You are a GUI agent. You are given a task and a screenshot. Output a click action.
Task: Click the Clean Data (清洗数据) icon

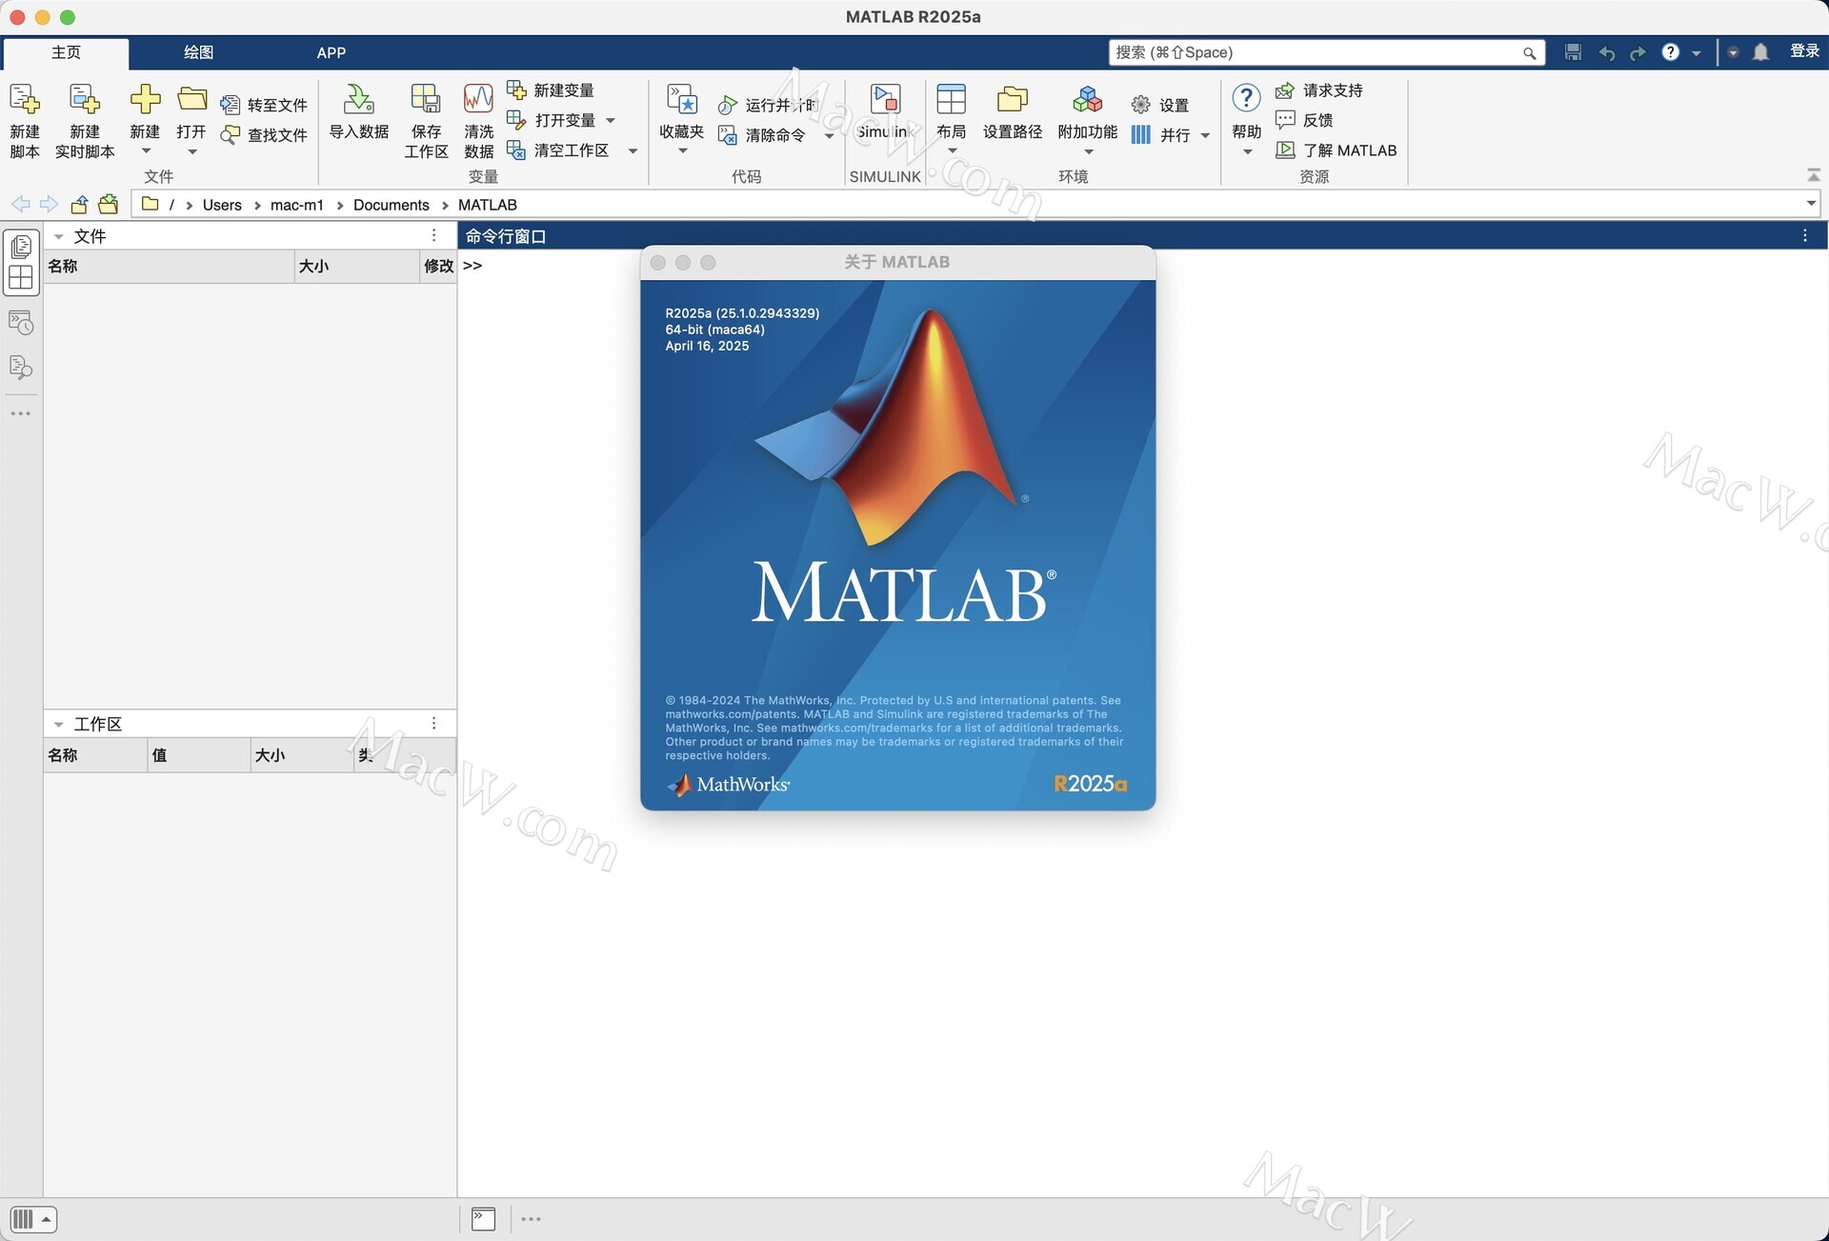478,100
